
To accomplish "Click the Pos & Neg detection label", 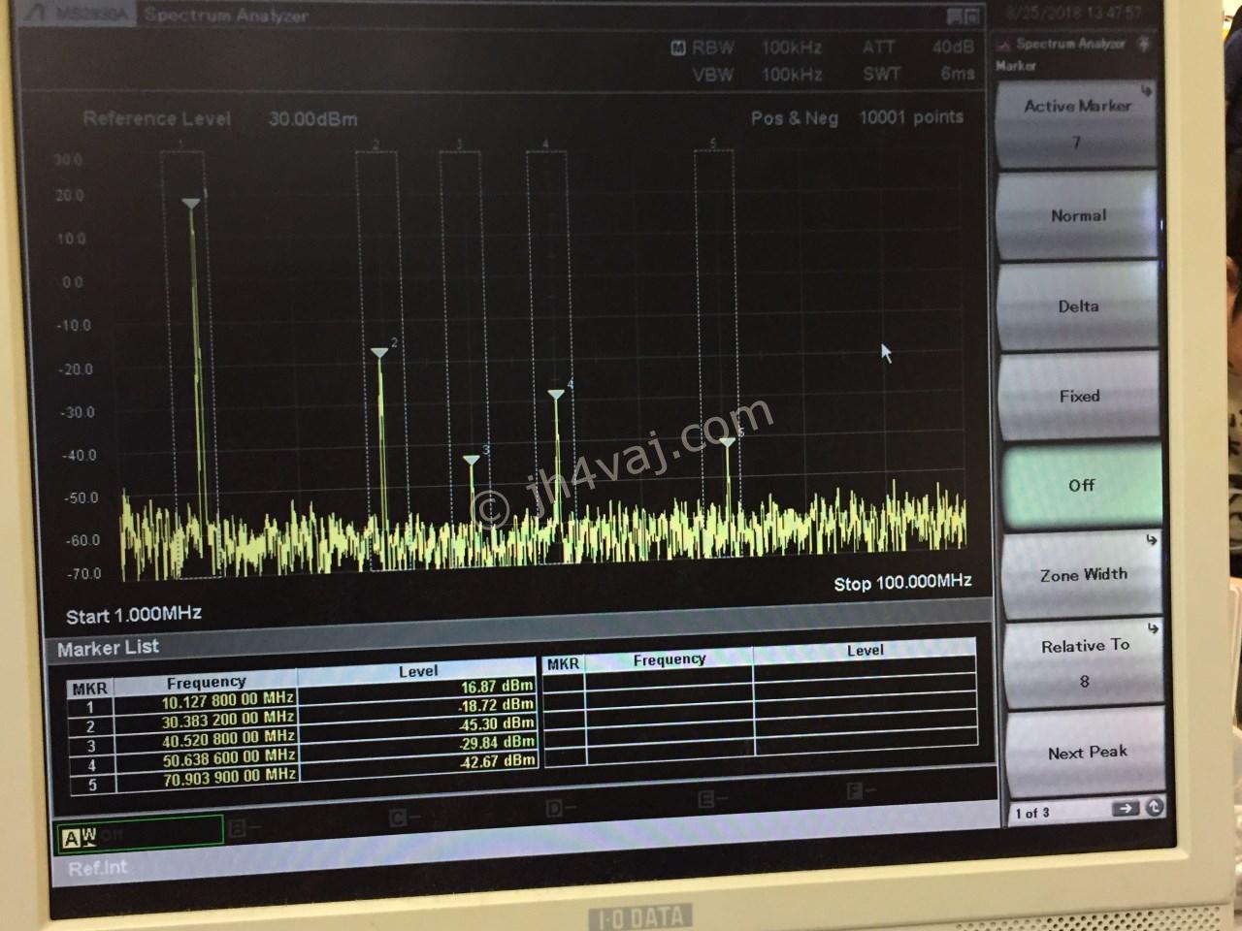I will pyautogui.click(x=794, y=117).
